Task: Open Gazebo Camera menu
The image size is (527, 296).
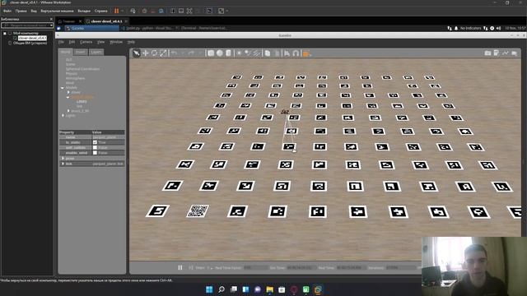Action: 86,42
